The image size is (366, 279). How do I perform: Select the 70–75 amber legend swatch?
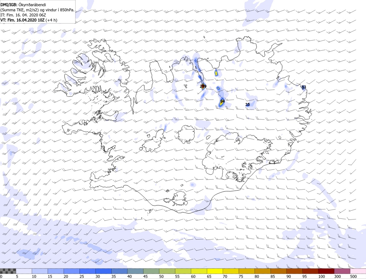[231, 271]
